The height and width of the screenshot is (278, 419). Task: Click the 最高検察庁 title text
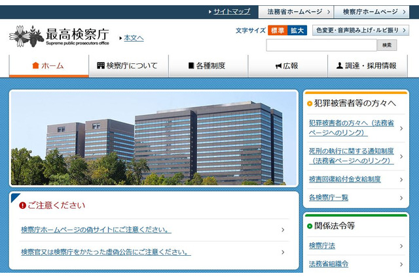pos(77,34)
